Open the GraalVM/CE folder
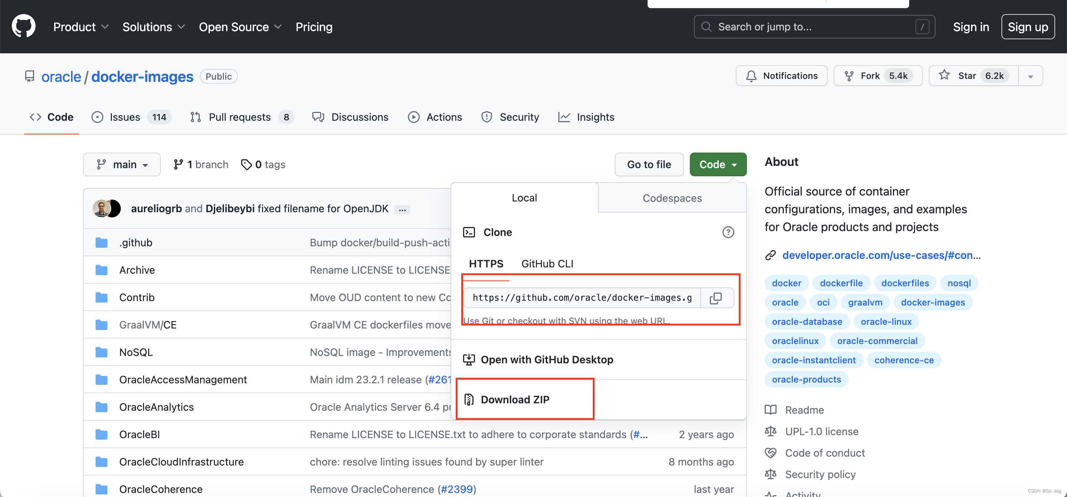 148,325
